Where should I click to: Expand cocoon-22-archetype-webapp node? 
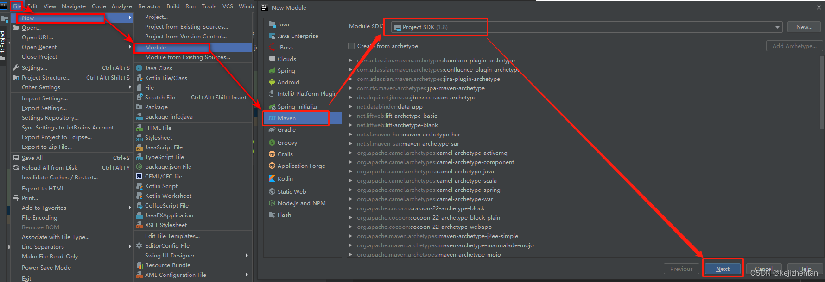tap(350, 227)
